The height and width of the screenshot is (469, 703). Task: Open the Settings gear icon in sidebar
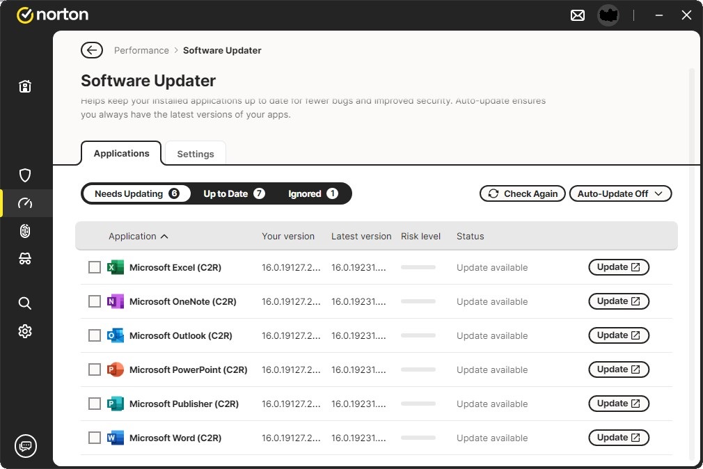[25, 331]
